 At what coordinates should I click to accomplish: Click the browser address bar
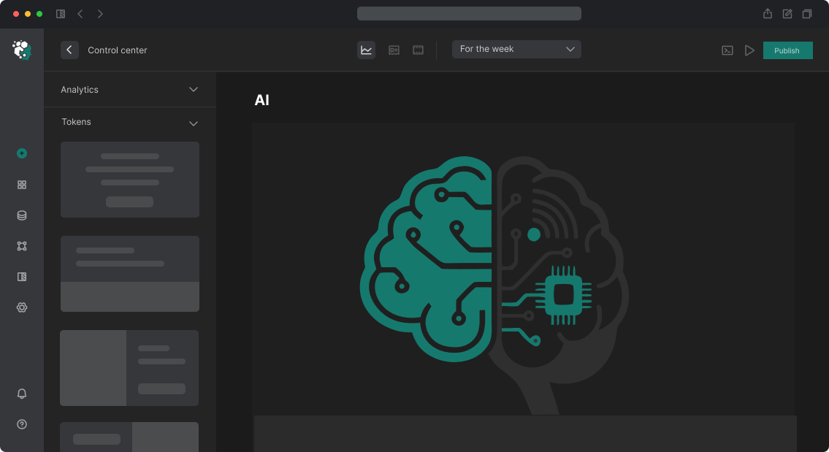click(x=469, y=13)
